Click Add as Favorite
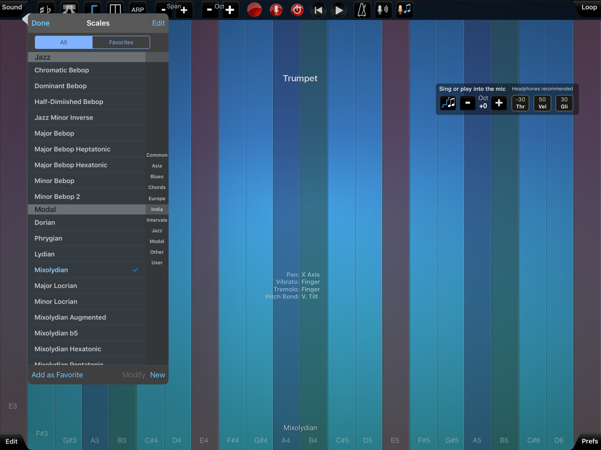This screenshot has width=601, height=450. click(57, 375)
